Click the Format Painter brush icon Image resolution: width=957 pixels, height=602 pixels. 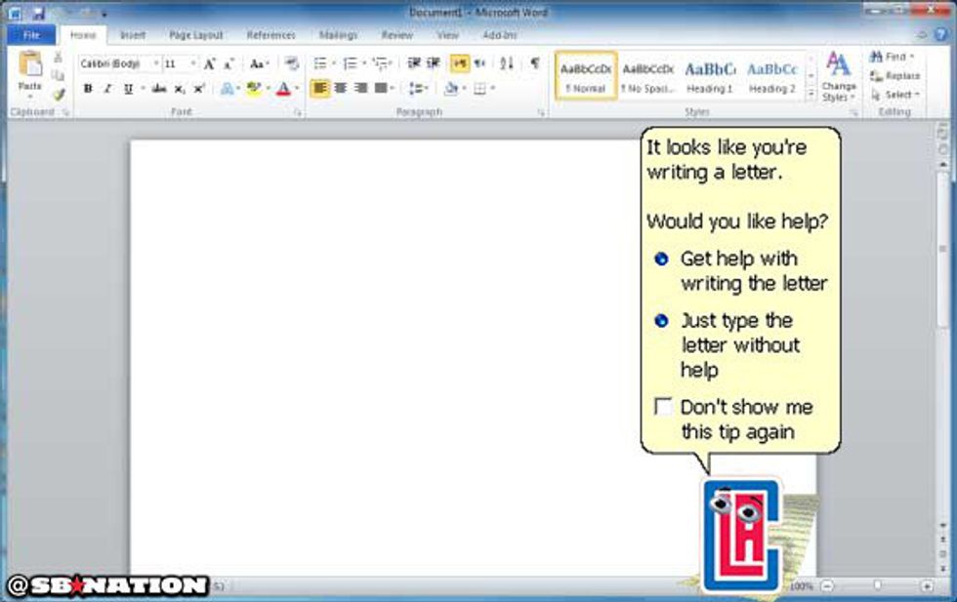coord(59,95)
